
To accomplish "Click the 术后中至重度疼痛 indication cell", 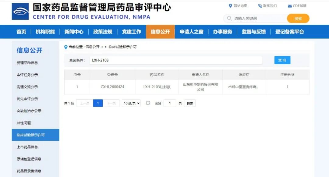I will (243, 87).
